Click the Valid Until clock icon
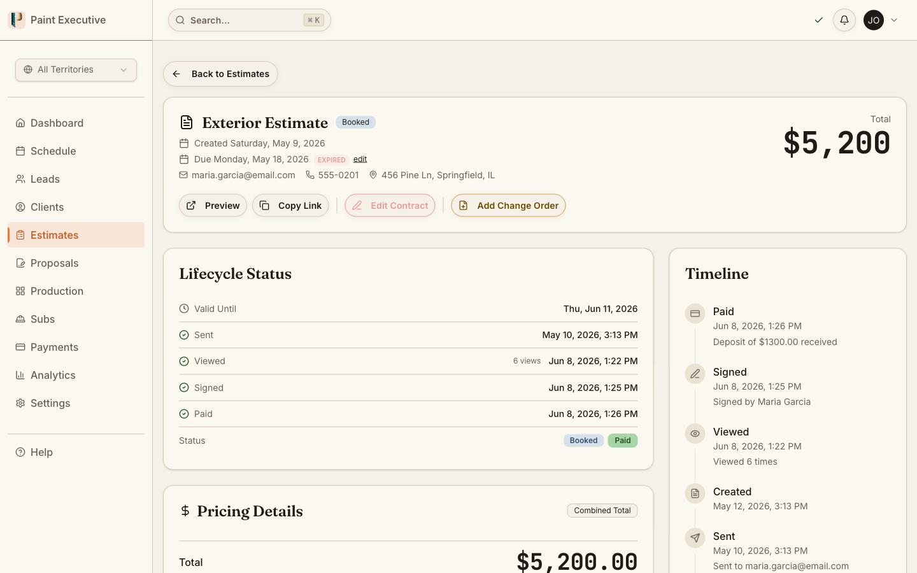This screenshot has width=917, height=573. click(184, 309)
